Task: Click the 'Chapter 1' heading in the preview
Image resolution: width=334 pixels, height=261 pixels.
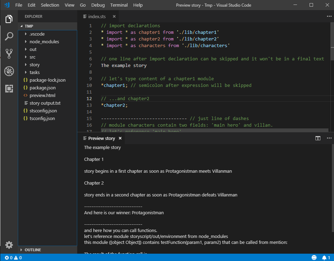Action: coord(94,159)
